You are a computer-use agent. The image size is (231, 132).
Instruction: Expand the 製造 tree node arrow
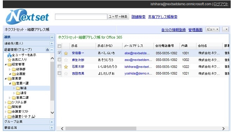pos(14,88)
